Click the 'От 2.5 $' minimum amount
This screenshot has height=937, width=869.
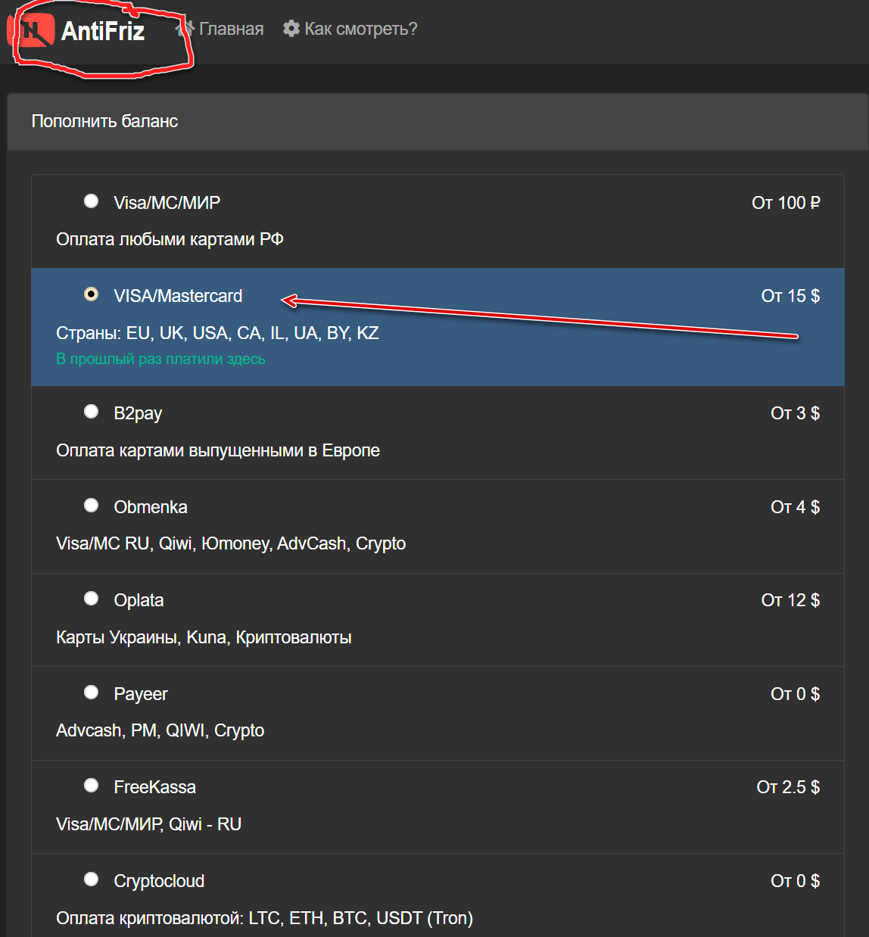tap(788, 787)
